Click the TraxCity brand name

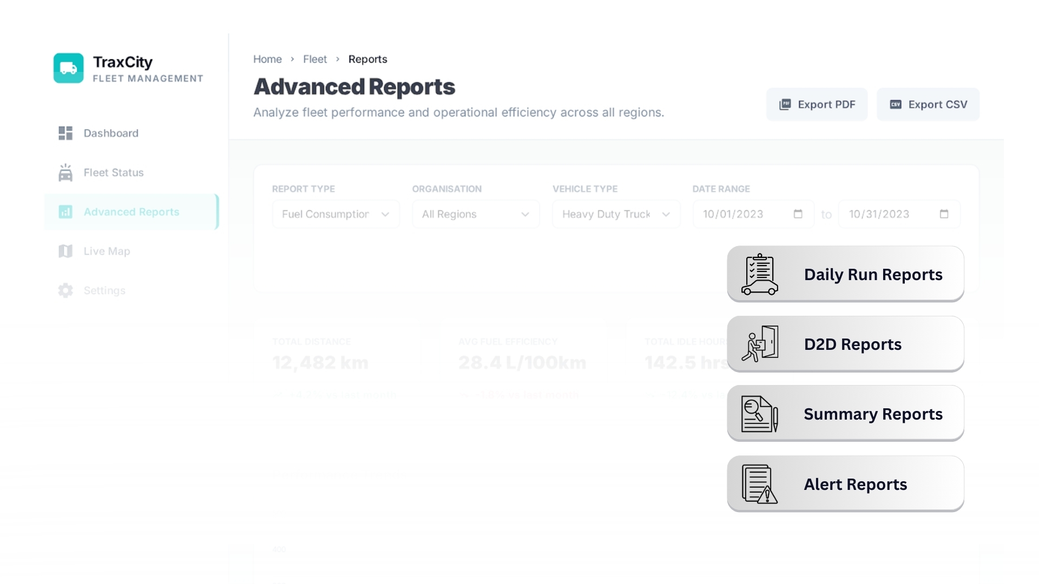(123, 62)
